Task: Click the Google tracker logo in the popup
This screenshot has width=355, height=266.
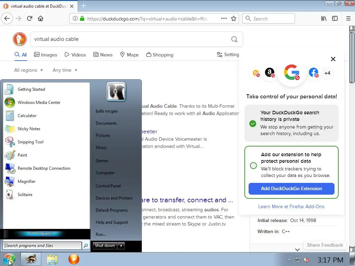Action: click(x=292, y=73)
